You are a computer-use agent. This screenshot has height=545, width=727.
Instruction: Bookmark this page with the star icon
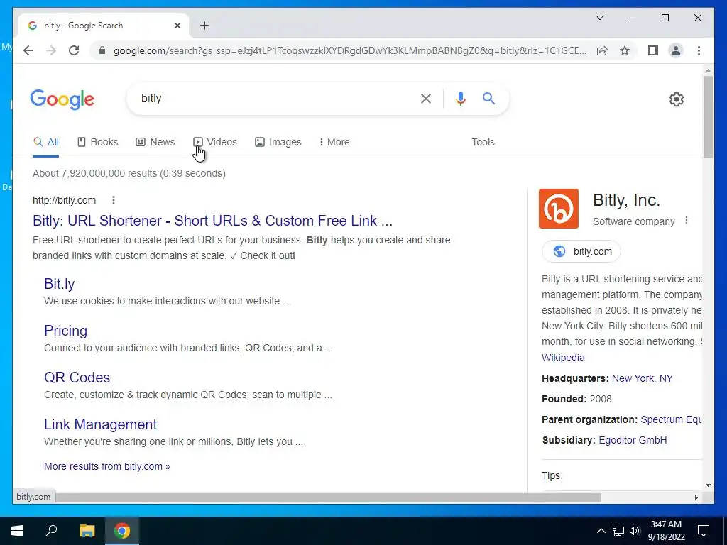[x=625, y=50]
